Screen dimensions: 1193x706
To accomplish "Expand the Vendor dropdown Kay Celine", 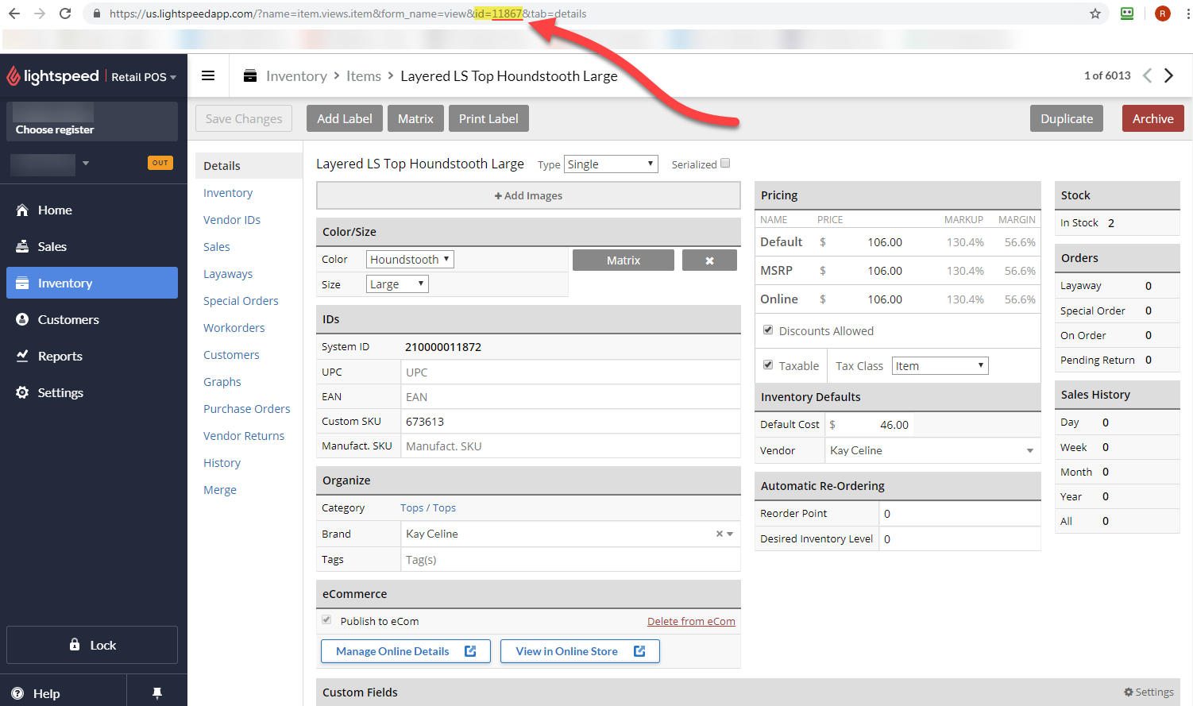I will 1030,451.
